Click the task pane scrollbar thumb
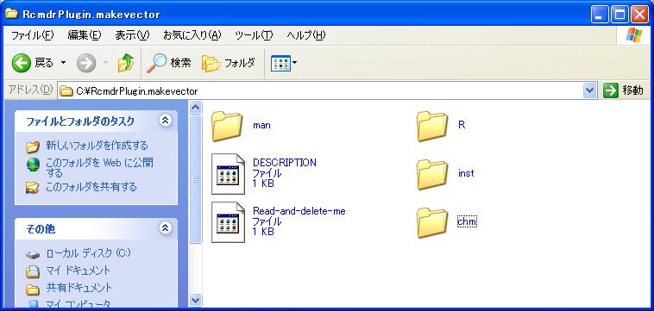Viewport: 654px width, 311px height. pos(195,179)
